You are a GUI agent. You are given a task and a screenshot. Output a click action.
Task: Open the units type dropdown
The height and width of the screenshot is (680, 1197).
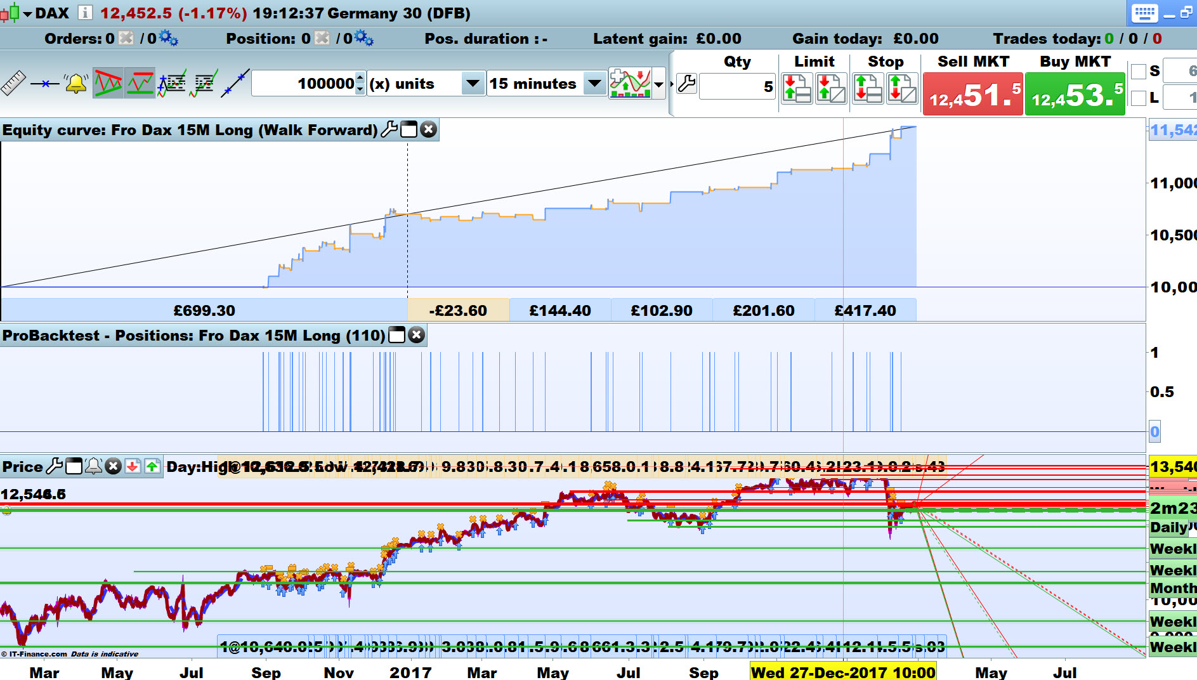(x=473, y=83)
